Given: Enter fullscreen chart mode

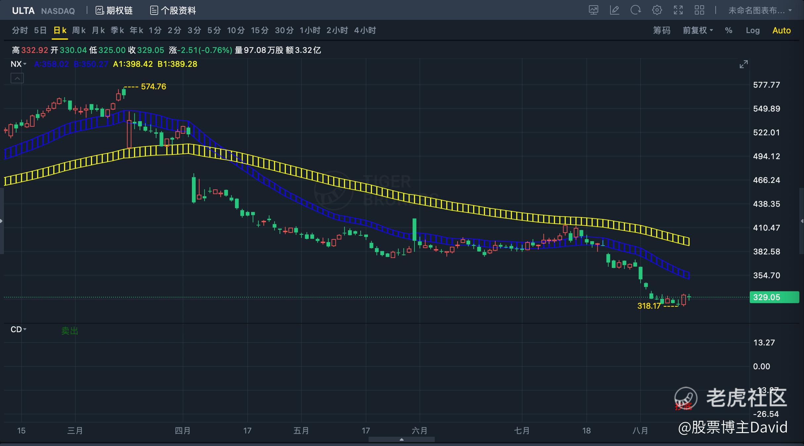Looking at the screenshot, I should pos(678,10).
